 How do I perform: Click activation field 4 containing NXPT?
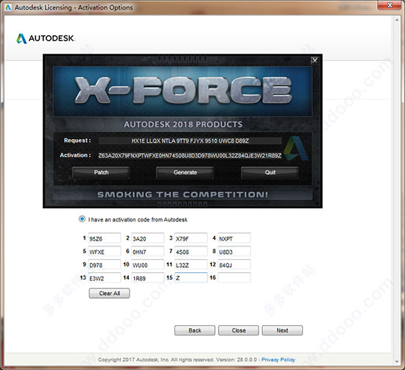234,238
